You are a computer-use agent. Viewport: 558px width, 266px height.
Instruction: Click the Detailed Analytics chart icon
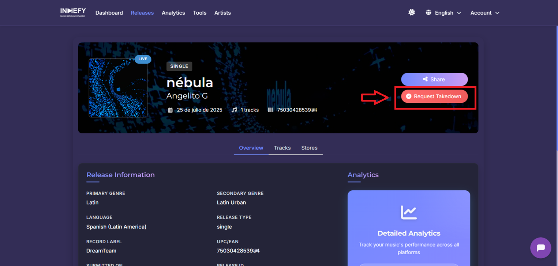tap(409, 212)
